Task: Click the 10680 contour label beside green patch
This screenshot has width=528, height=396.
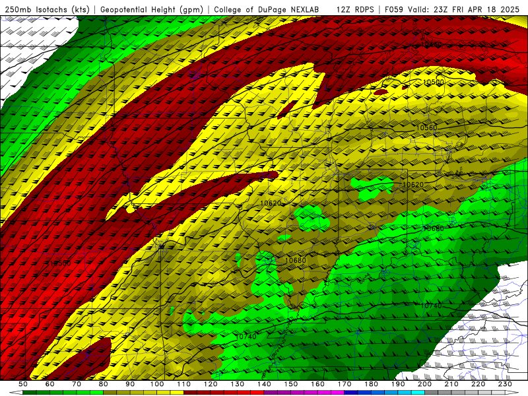Action: pos(295,260)
